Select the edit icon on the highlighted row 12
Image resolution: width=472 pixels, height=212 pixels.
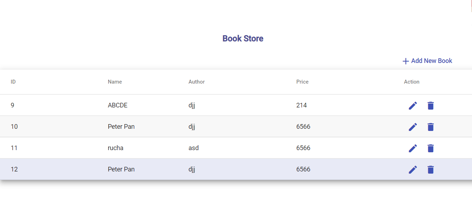413,169
